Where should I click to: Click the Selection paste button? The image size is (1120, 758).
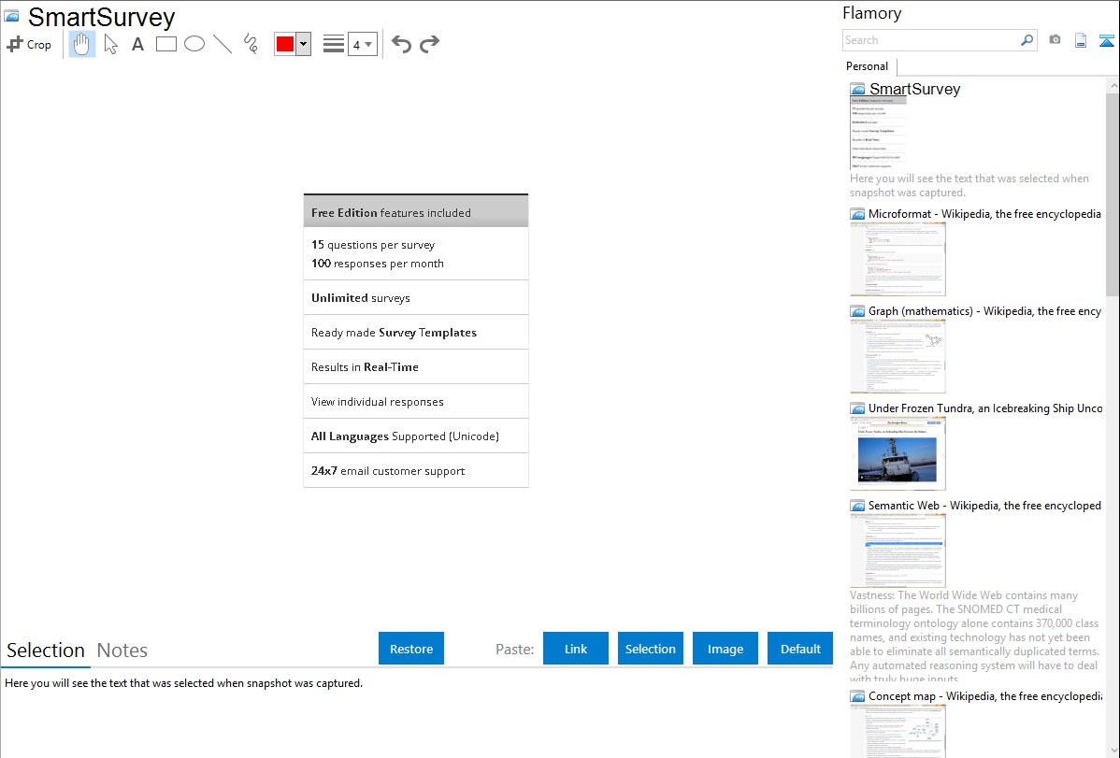point(650,649)
